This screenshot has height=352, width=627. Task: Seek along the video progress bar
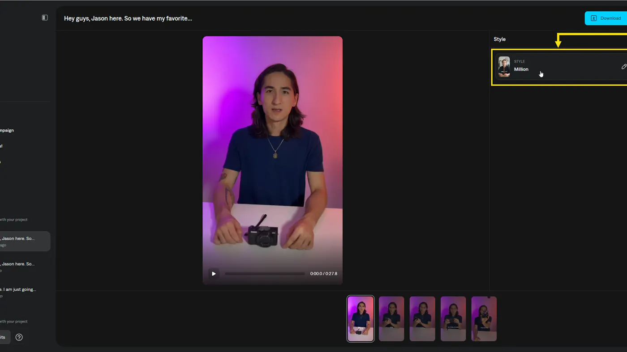[265, 274]
